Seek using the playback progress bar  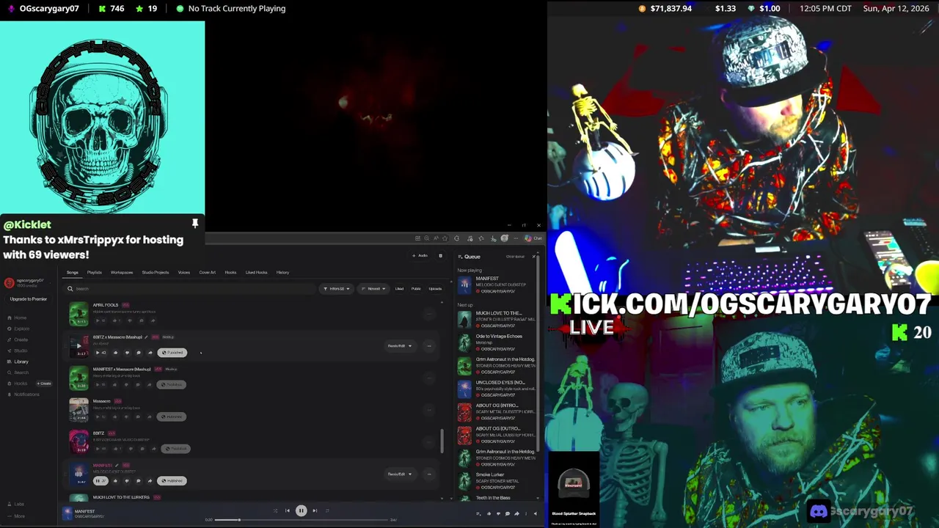pos(302,520)
